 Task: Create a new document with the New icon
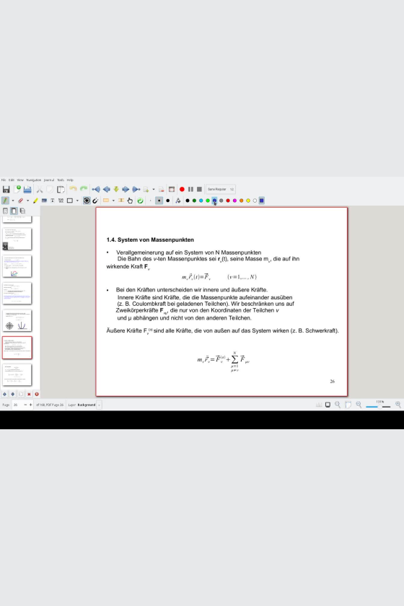(x=17, y=189)
